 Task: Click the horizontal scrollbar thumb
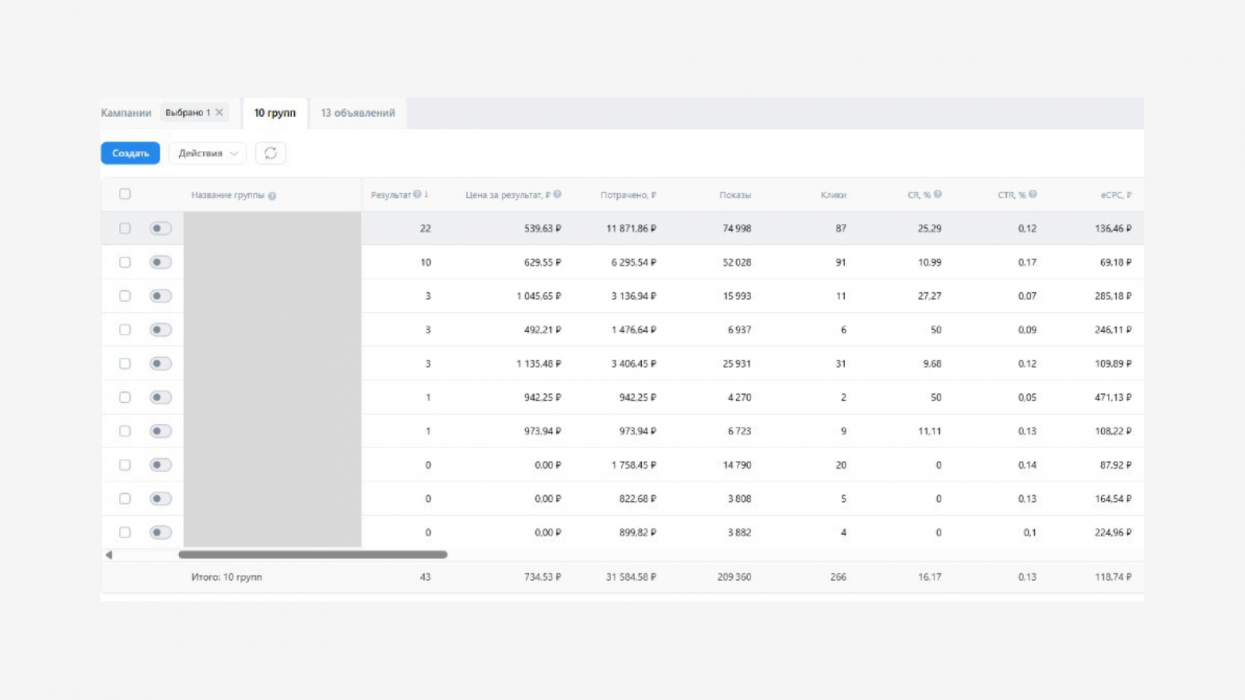click(312, 555)
